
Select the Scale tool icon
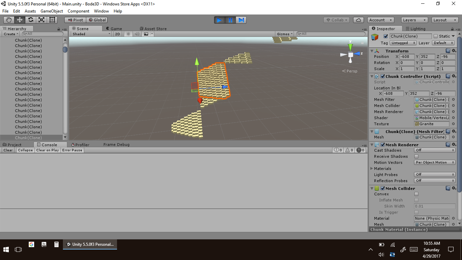[x=41, y=20]
